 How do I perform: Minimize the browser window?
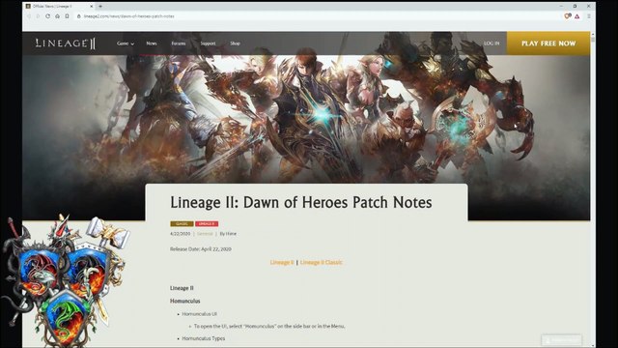[561, 7]
